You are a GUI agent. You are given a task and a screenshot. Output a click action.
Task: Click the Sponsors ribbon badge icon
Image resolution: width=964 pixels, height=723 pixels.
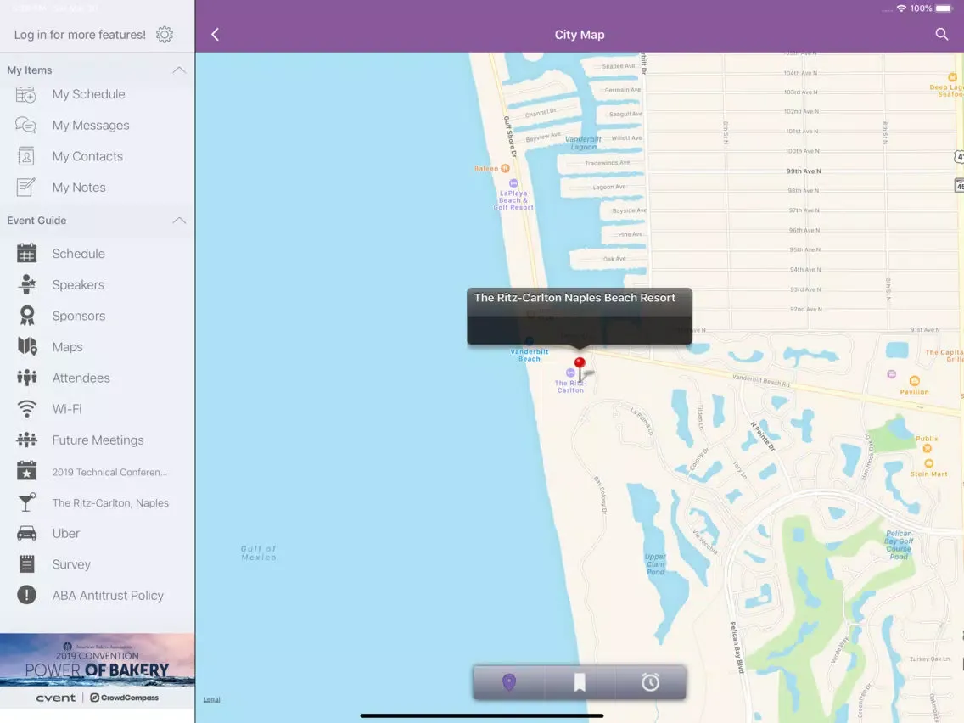point(27,316)
